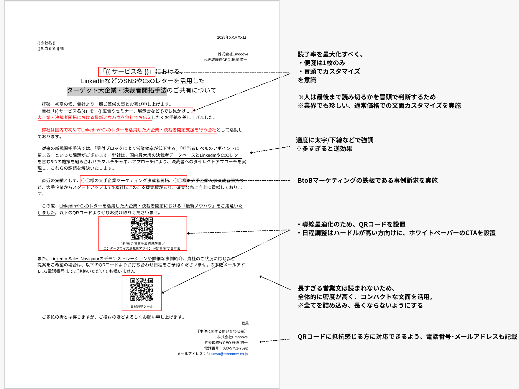This screenshot has height=389, width=519.
Task: Click the underlined LinkedIn Sales Navigator text
Action: [x=75, y=259]
